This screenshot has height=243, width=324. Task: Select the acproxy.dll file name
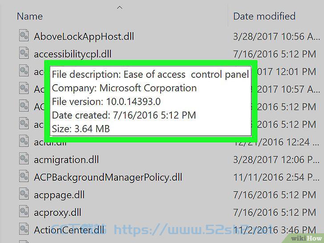pos(58,213)
